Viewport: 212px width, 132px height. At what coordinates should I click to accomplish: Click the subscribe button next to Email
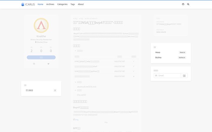click(x=184, y=76)
